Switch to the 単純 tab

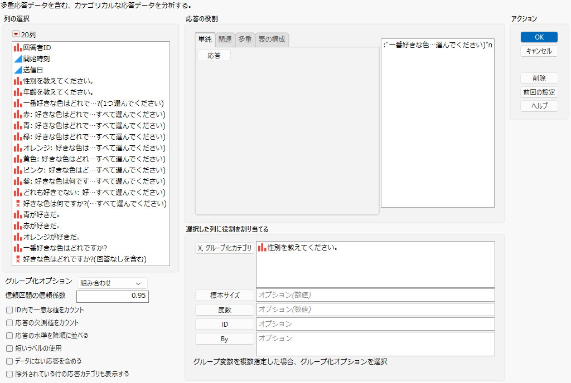pyautogui.click(x=205, y=39)
